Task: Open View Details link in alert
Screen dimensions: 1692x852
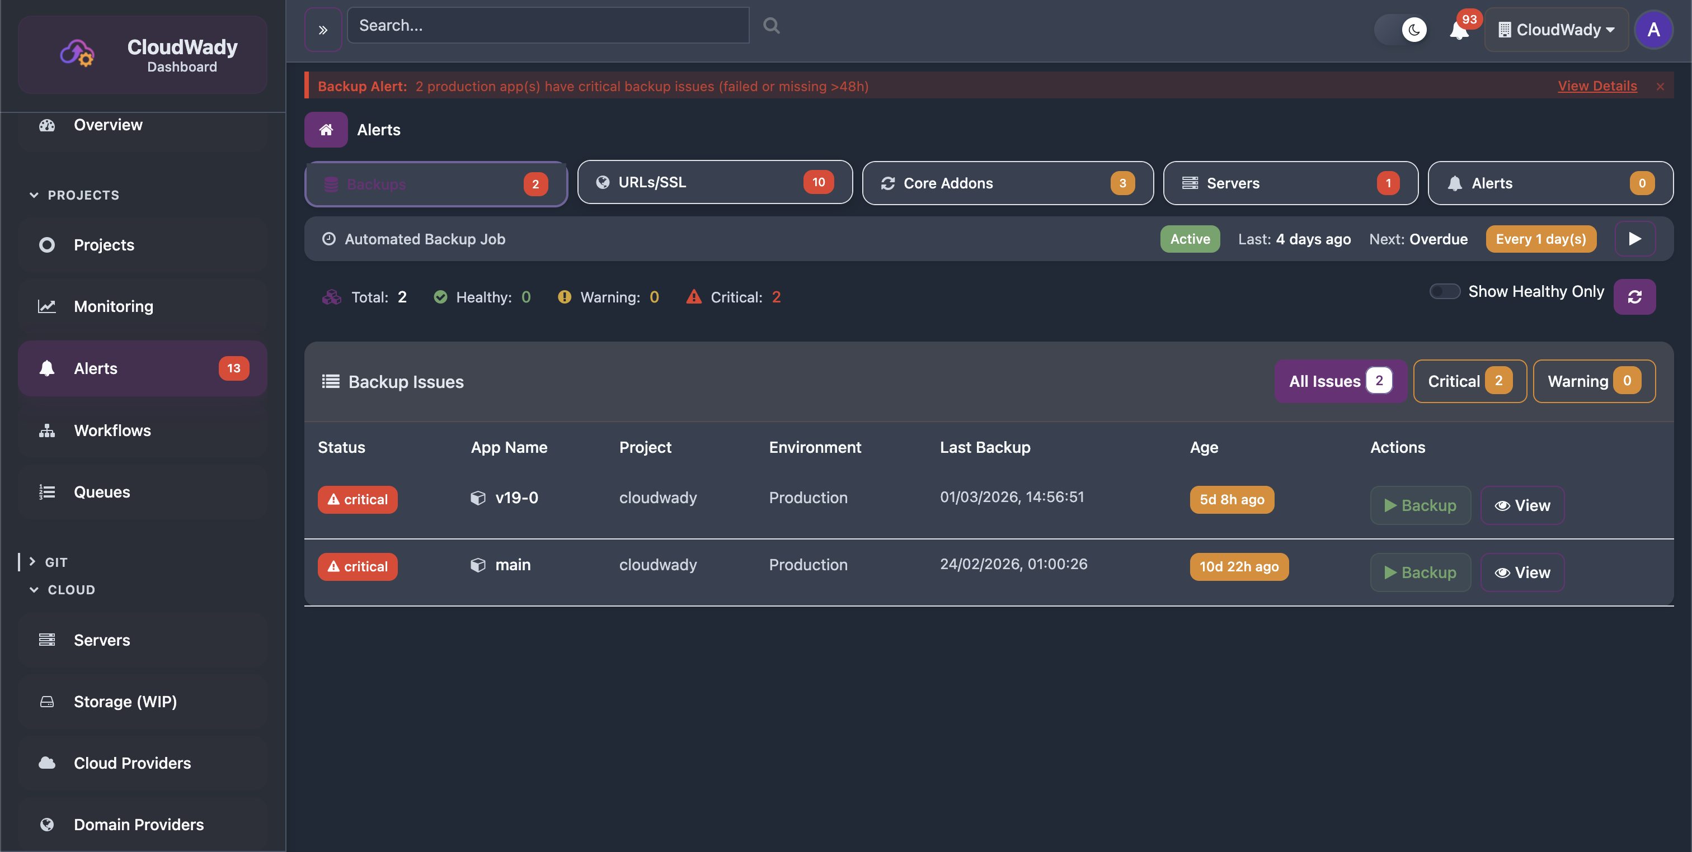Action: (x=1597, y=86)
